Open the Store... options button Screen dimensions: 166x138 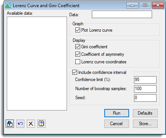[145, 124]
